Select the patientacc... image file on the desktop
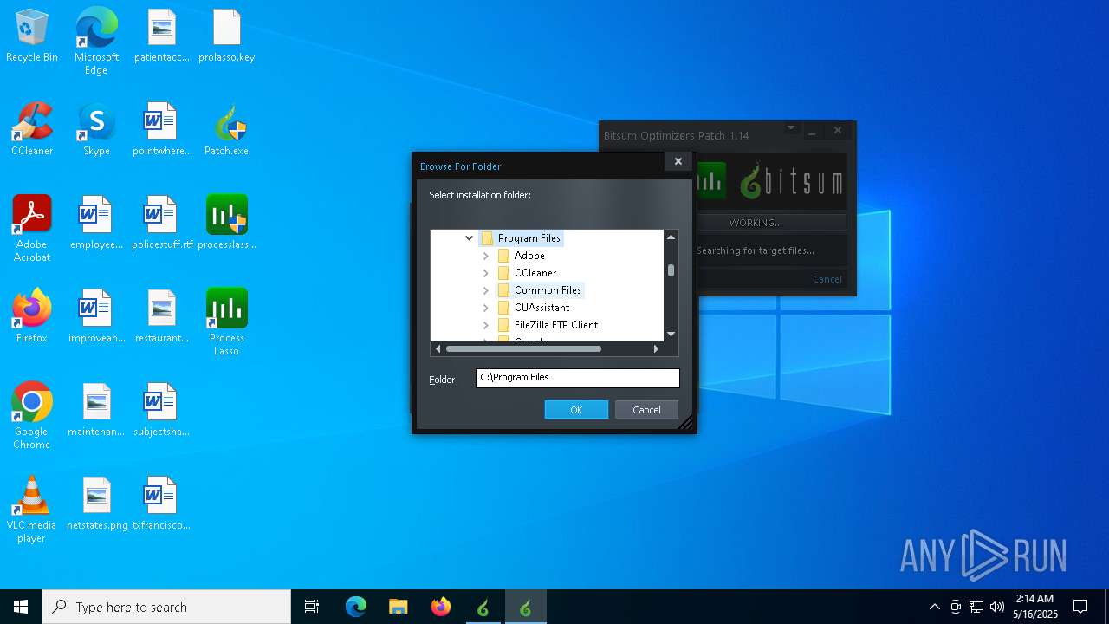The width and height of the screenshot is (1109, 624). click(162, 36)
